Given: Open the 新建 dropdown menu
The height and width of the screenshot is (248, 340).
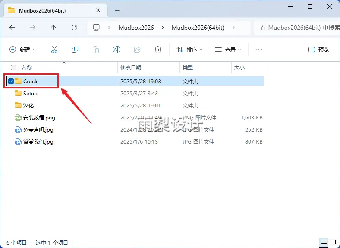Looking at the screenshot, I should point(22,50).
